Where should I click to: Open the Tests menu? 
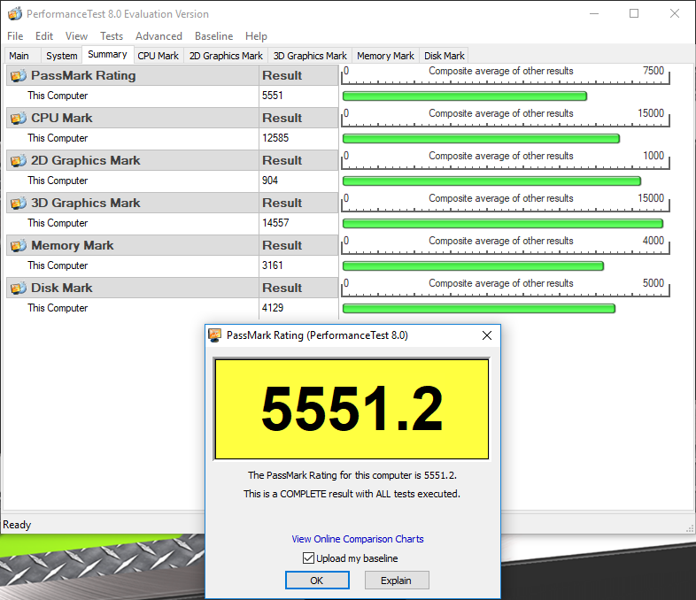click(112, 36)
